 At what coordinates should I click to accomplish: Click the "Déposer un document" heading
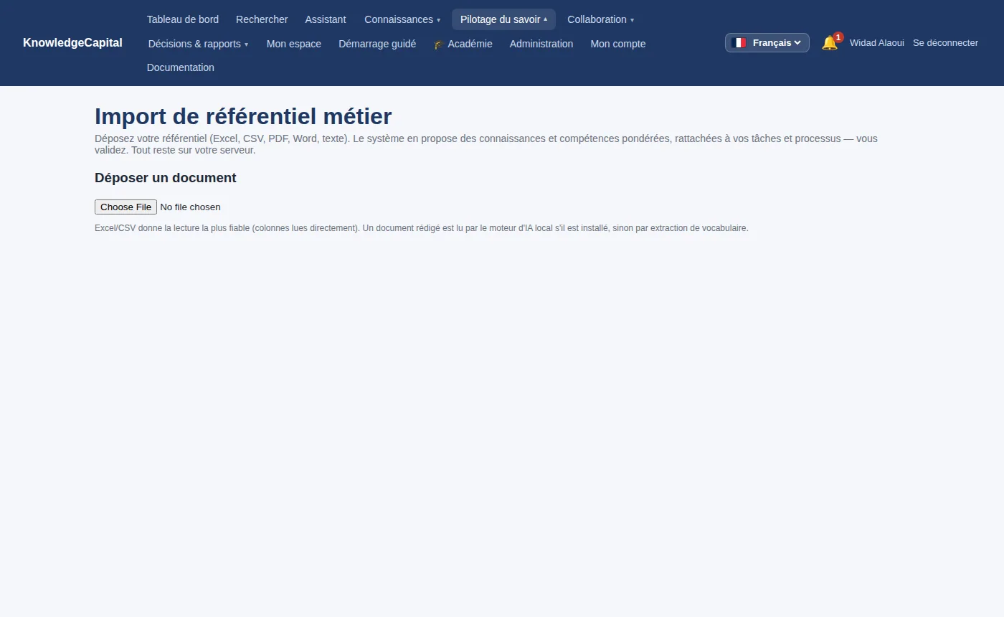pyautogui.click(x=166, y=178)
